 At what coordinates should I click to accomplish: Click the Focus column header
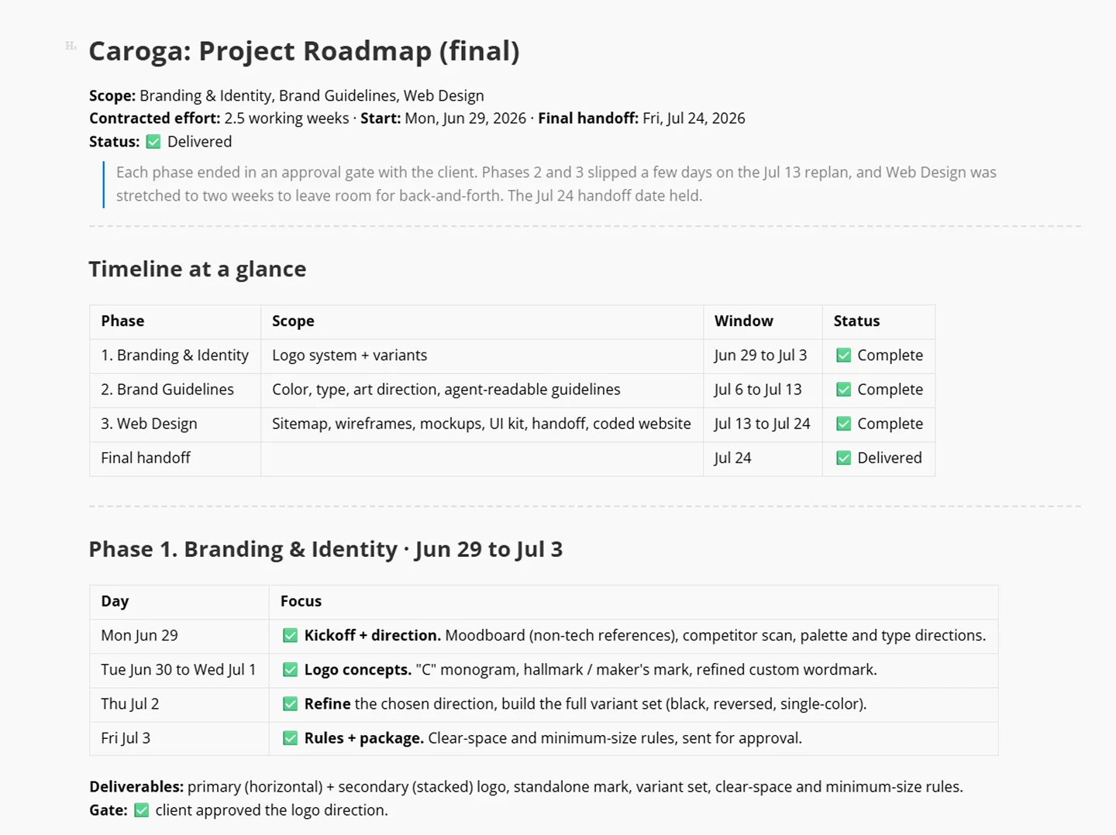tap(633, 602)
